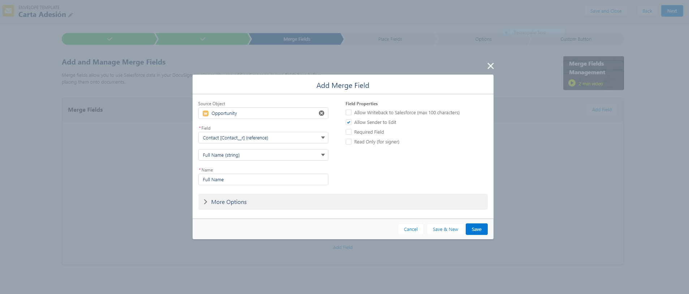This screenshot has width=689, height=294.
Task: Click the pencil icon to rename Carta Adesión
Action: (71, 15)
